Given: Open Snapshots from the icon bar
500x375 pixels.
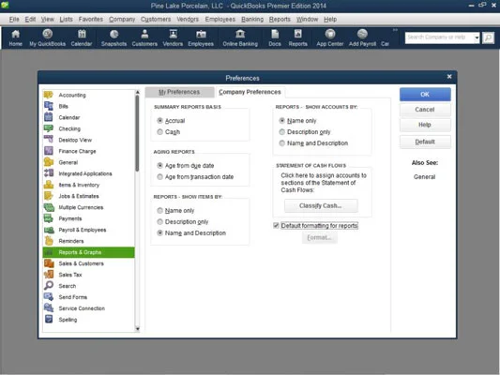Looking at the screenshot, I should point(114,37).
